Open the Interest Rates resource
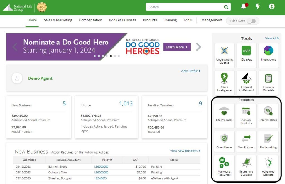This screenshot has height=184, width=285. 268,115
